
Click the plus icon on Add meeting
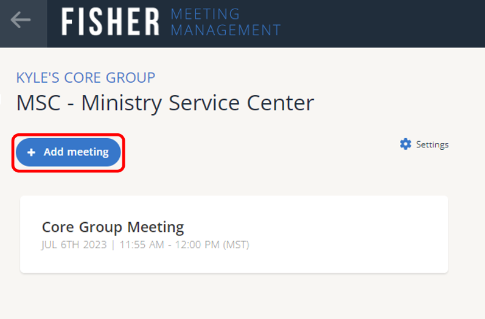coord(32,152)
